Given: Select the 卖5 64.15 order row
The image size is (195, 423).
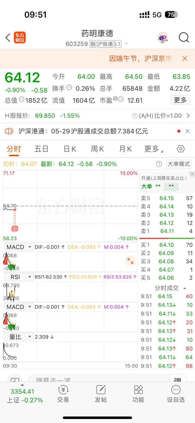Looking at the screenshot, I should (x=167, y=198).
